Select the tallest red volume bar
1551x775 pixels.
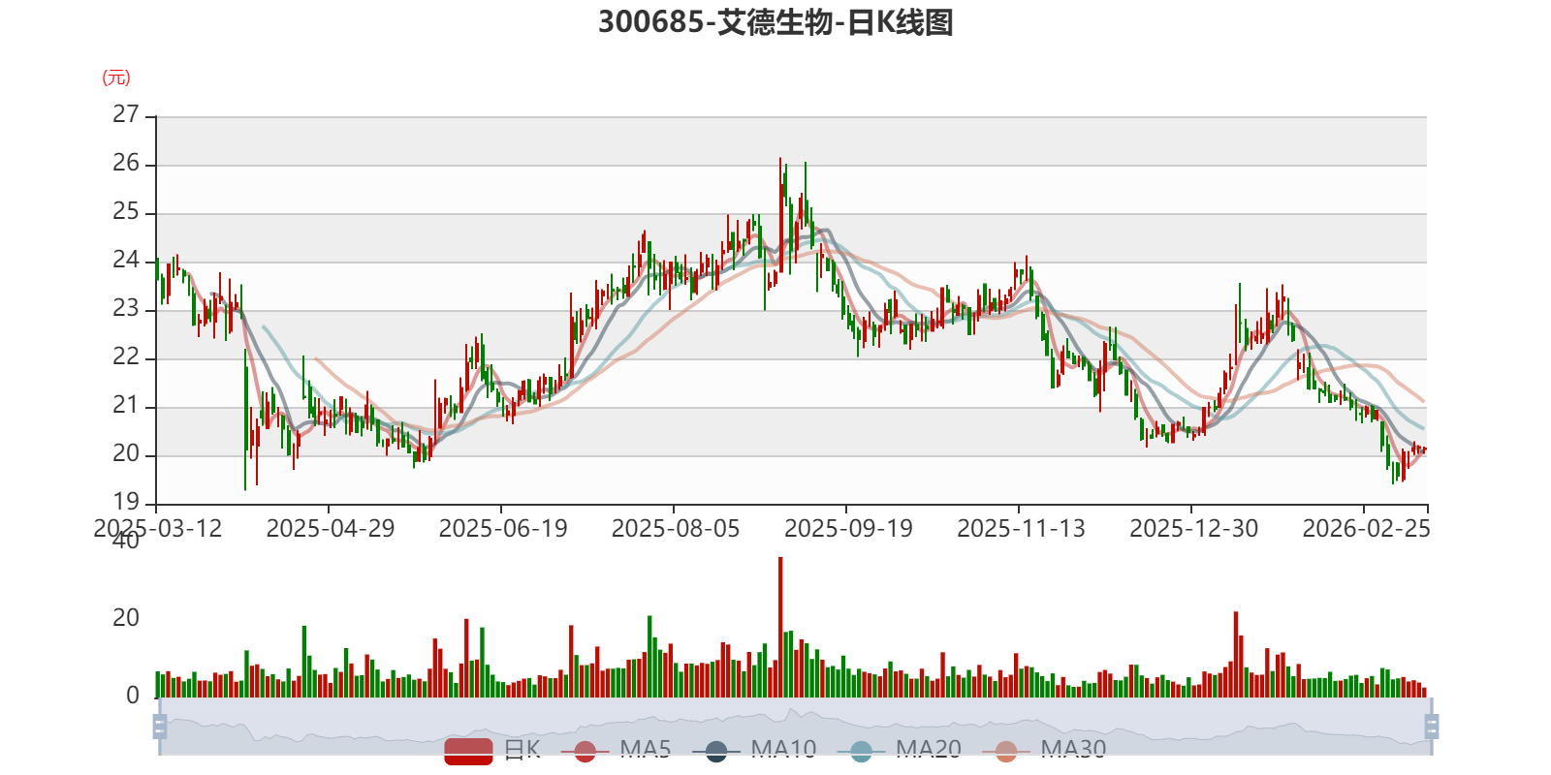780,627
